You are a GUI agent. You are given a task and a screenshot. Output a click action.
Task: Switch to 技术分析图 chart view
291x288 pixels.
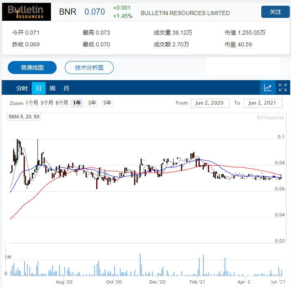[89, 68]
